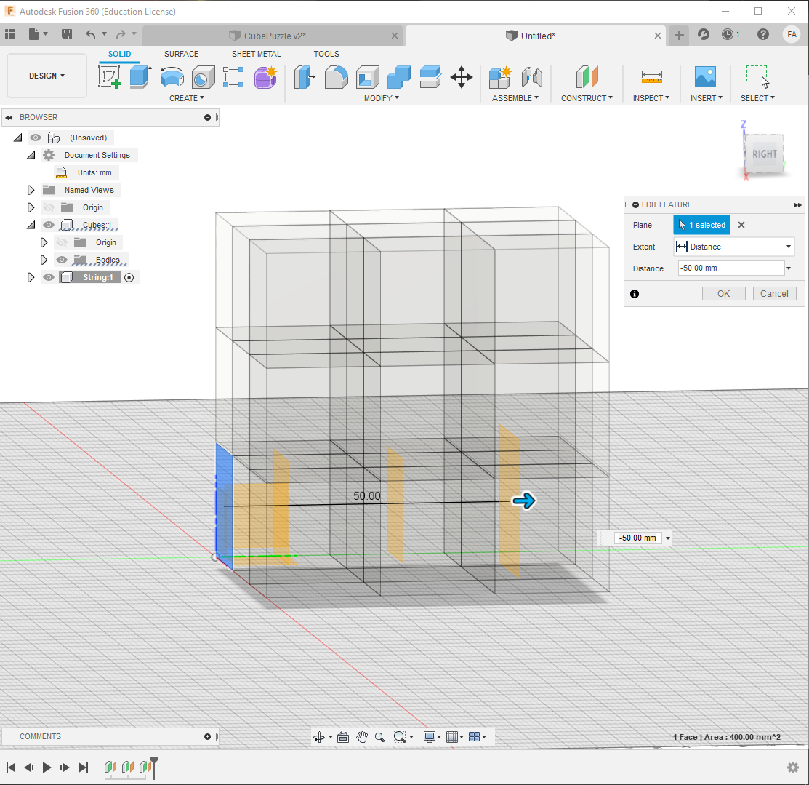Screen dimensions: 809x785
Task: Open the Extent type dropdown
Action: pos(787,247)
